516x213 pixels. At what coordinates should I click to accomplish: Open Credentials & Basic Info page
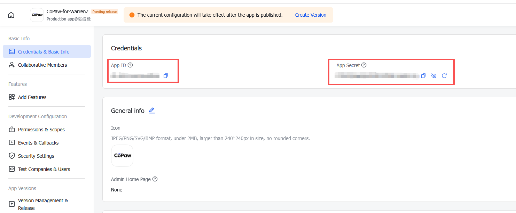(x=44, y=52)
